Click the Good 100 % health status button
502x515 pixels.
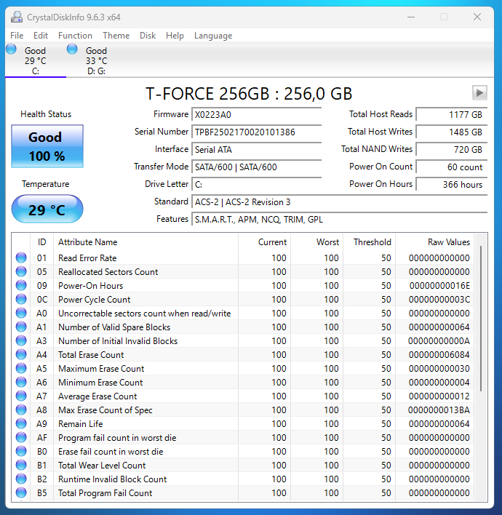click(47, 146)
